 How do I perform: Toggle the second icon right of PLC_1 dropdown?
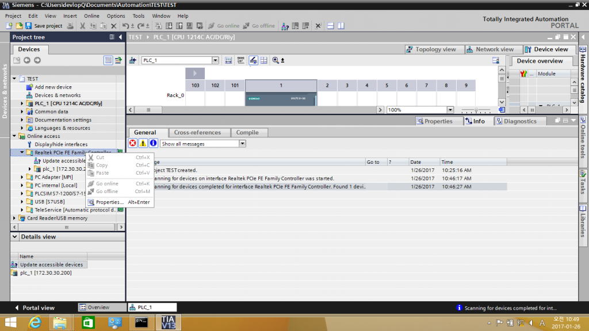(241, 60)
